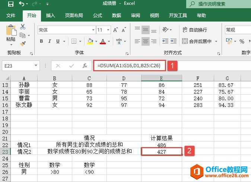Open Customize Quick Access Toolbar dropdown

[x=47, y=4]
